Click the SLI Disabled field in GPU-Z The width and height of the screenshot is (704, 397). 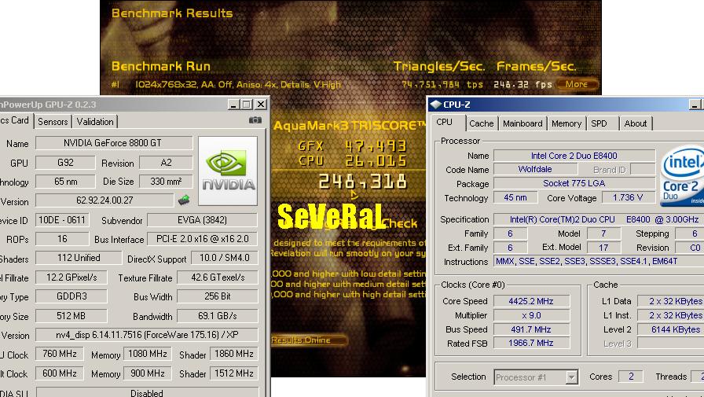[147, 392]
